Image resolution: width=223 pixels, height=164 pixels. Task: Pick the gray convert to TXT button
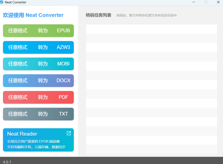point(38,114)
